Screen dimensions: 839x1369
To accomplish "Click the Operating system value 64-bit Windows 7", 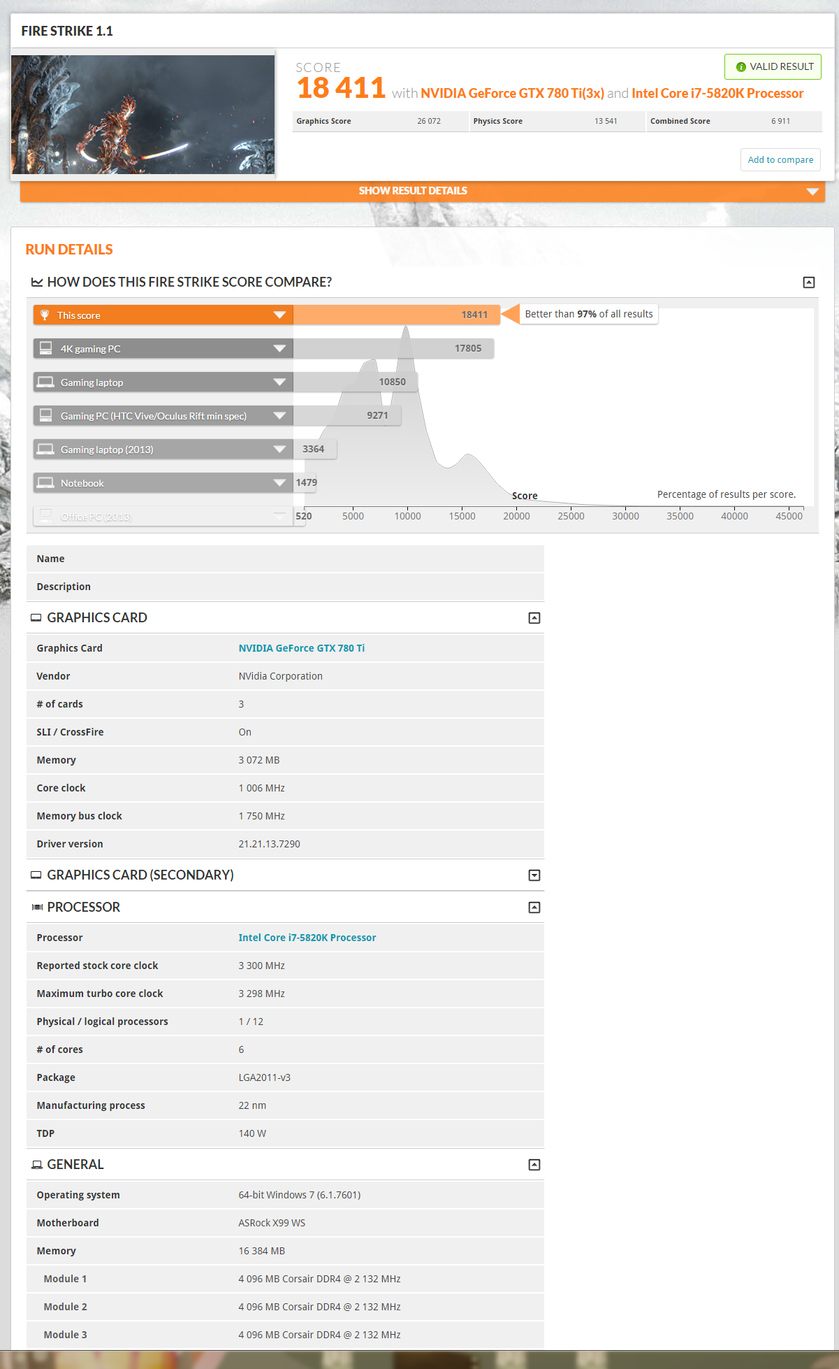I will 300,1195.
